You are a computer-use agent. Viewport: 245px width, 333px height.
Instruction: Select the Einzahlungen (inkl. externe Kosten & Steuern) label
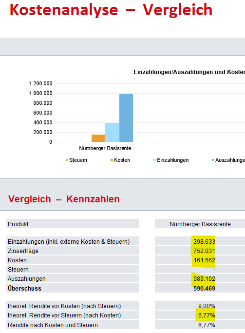point(69,242)
